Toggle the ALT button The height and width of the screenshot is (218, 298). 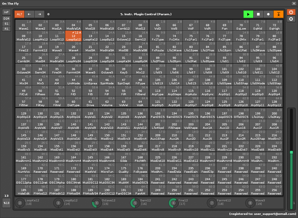pyautogui.click(x=19, y=14)
